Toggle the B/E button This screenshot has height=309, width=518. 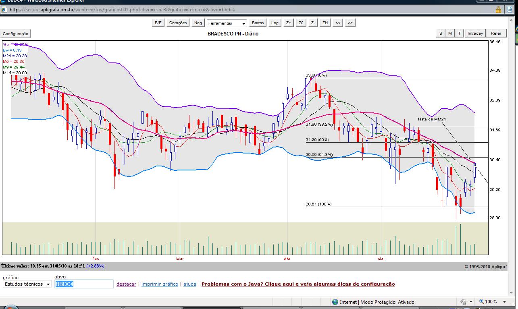tap(158, 23)
